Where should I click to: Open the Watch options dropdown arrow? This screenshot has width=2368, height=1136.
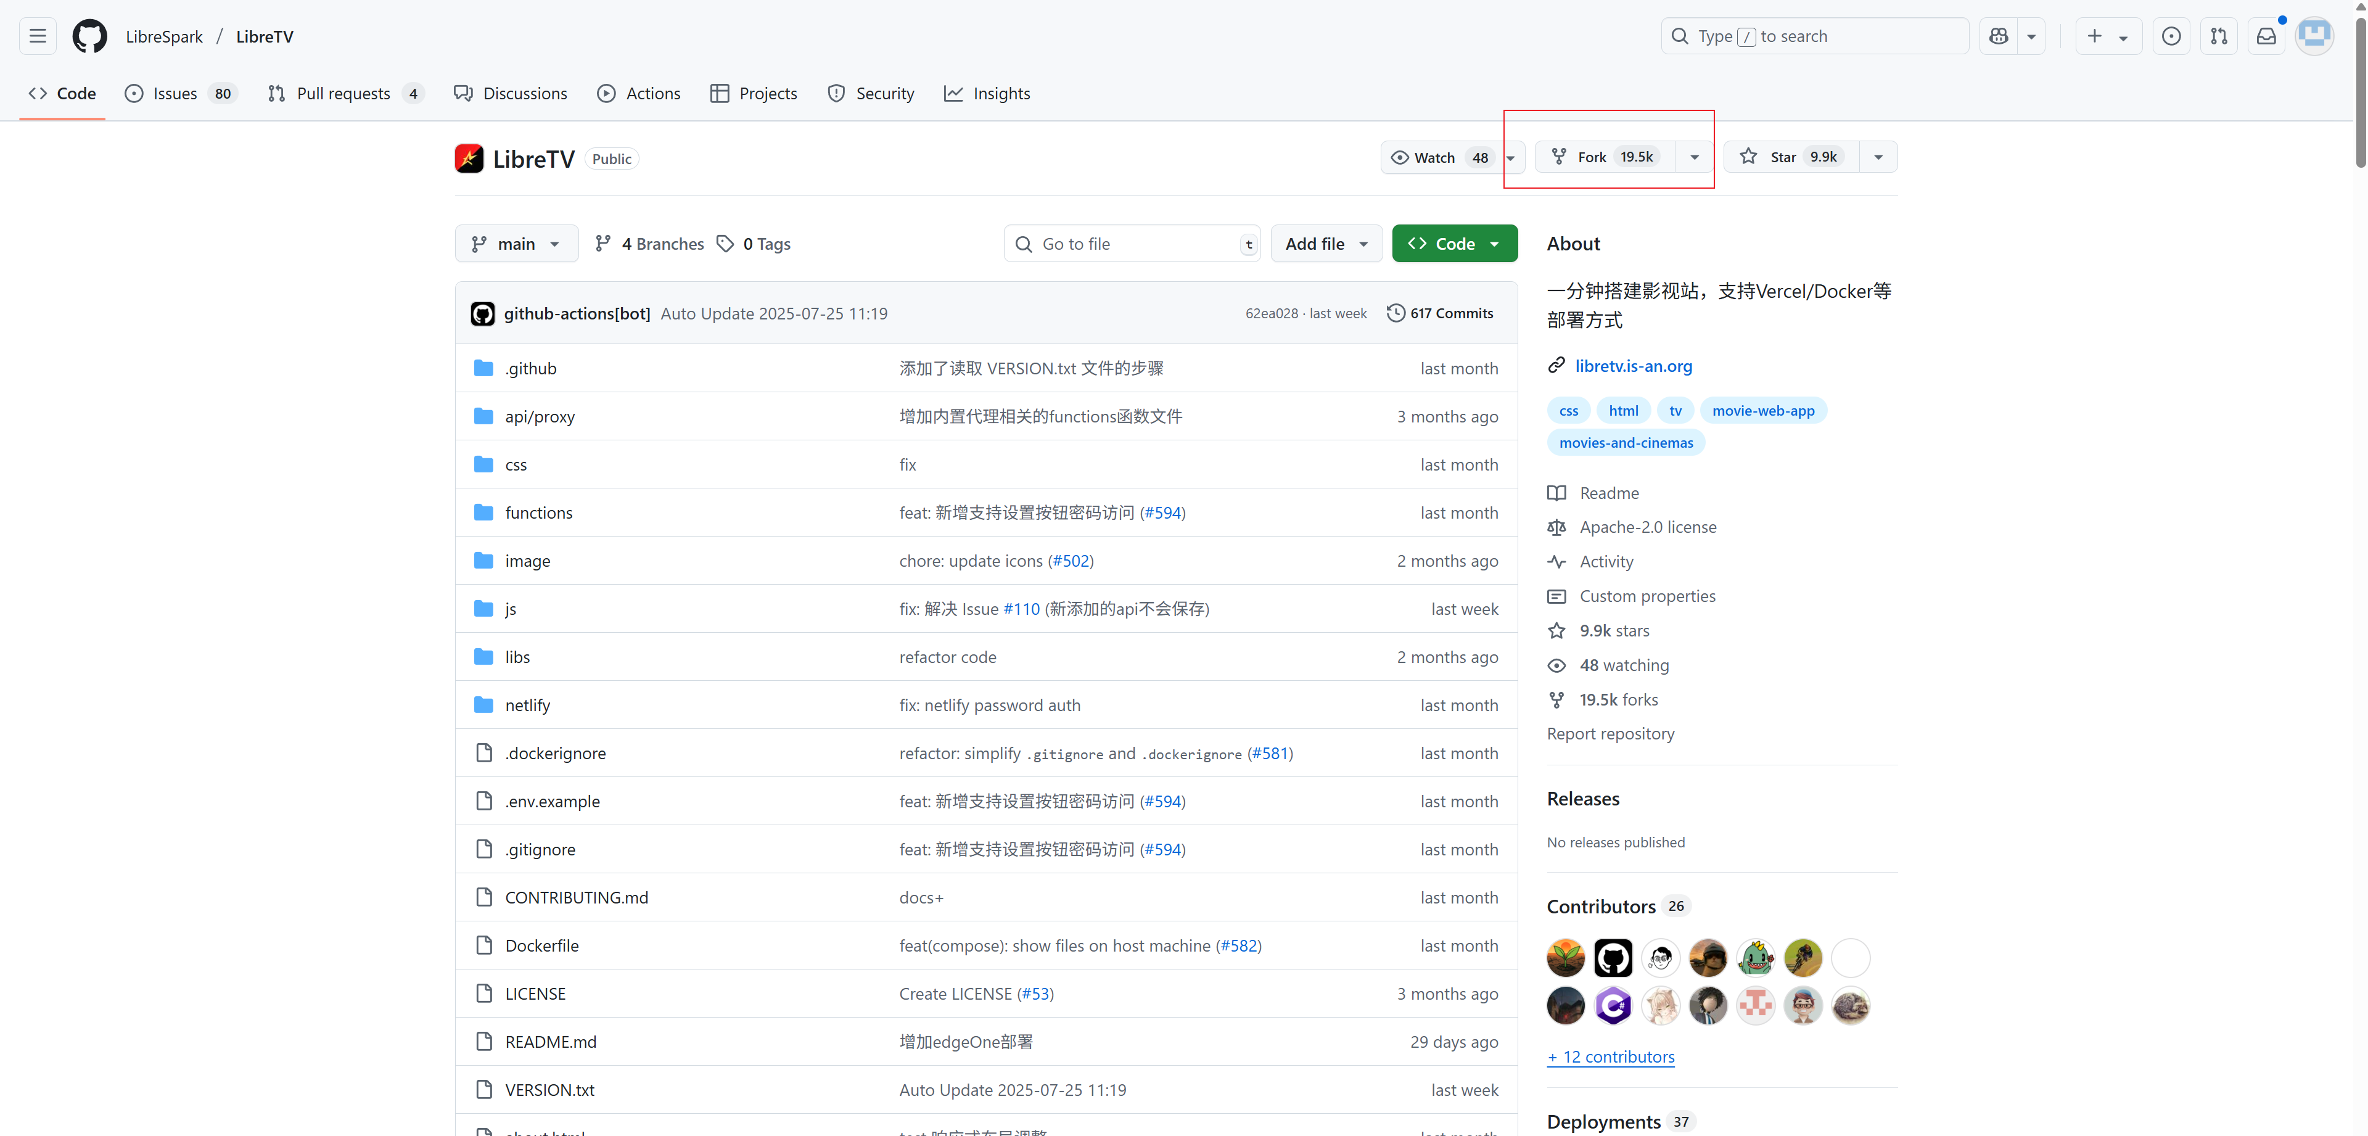tap(1511, 157)
